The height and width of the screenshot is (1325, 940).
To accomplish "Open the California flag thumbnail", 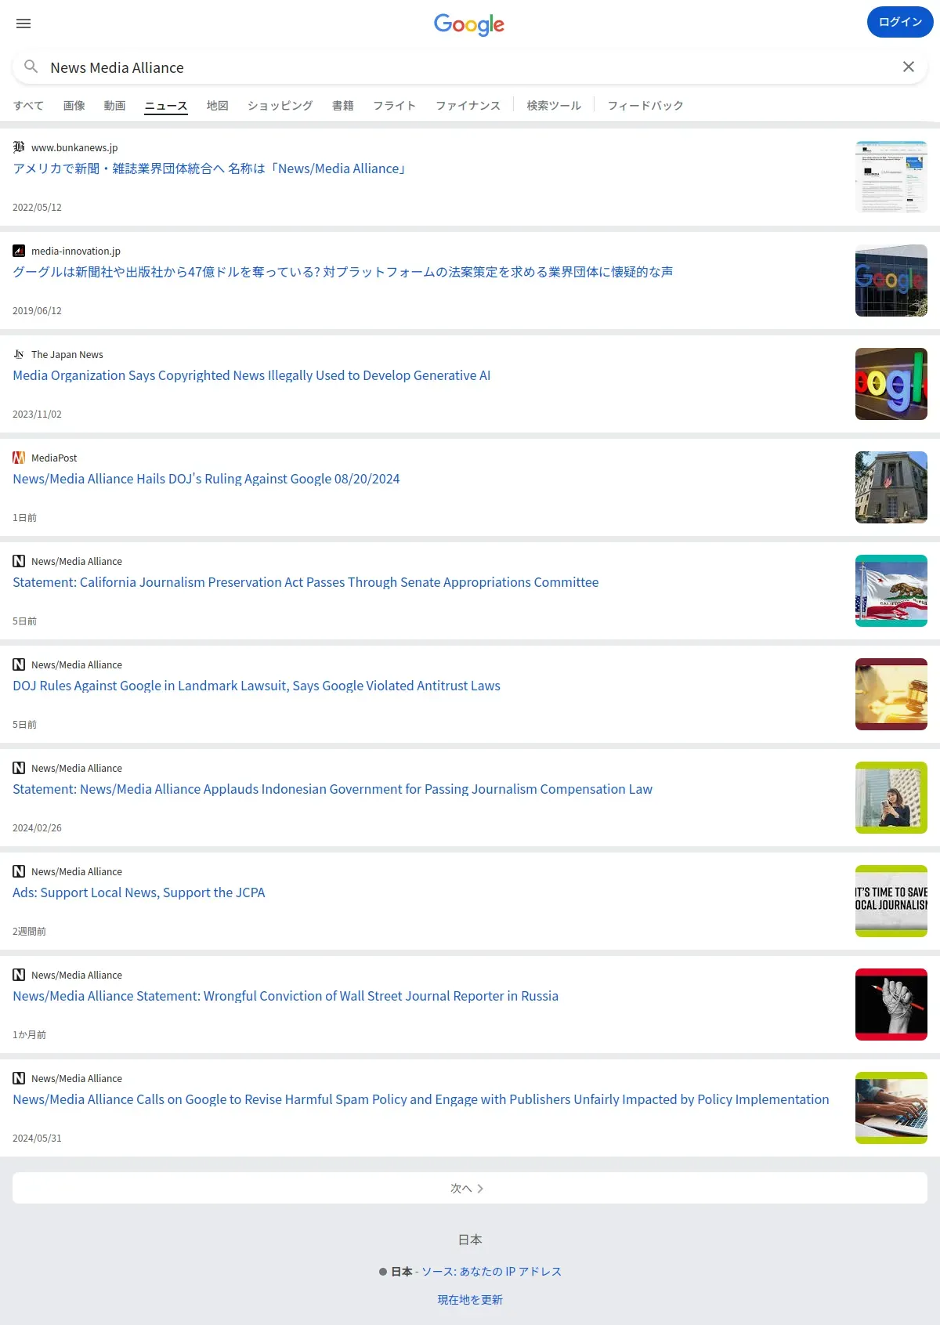I will (891, 591).
